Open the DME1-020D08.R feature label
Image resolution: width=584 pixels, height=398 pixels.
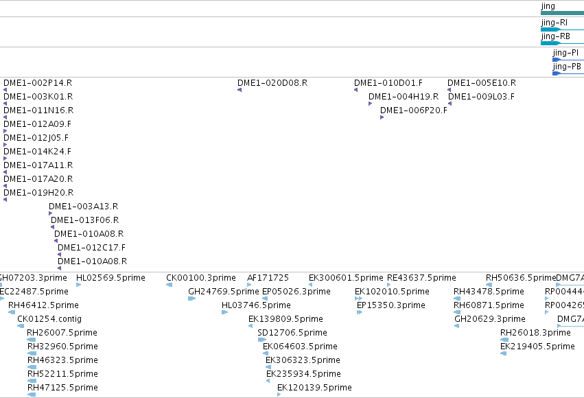point(272,83)
